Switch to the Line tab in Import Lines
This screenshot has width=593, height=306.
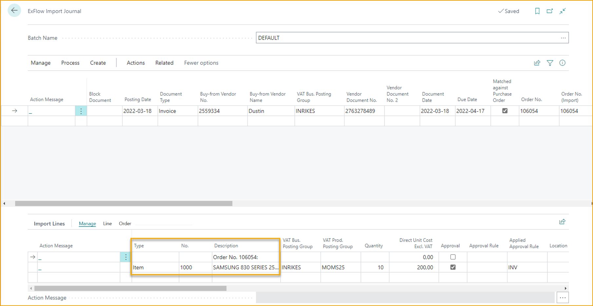[x=107, y=224]
